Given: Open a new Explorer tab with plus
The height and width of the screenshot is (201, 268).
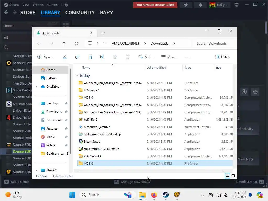Looking at the screenshot, I should point(103,33).
